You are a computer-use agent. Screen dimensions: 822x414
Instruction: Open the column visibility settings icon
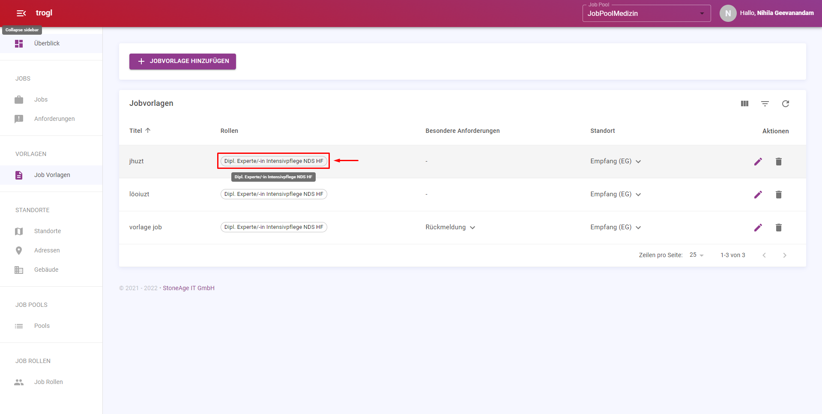pyautogui.click(x=744, y=104)
